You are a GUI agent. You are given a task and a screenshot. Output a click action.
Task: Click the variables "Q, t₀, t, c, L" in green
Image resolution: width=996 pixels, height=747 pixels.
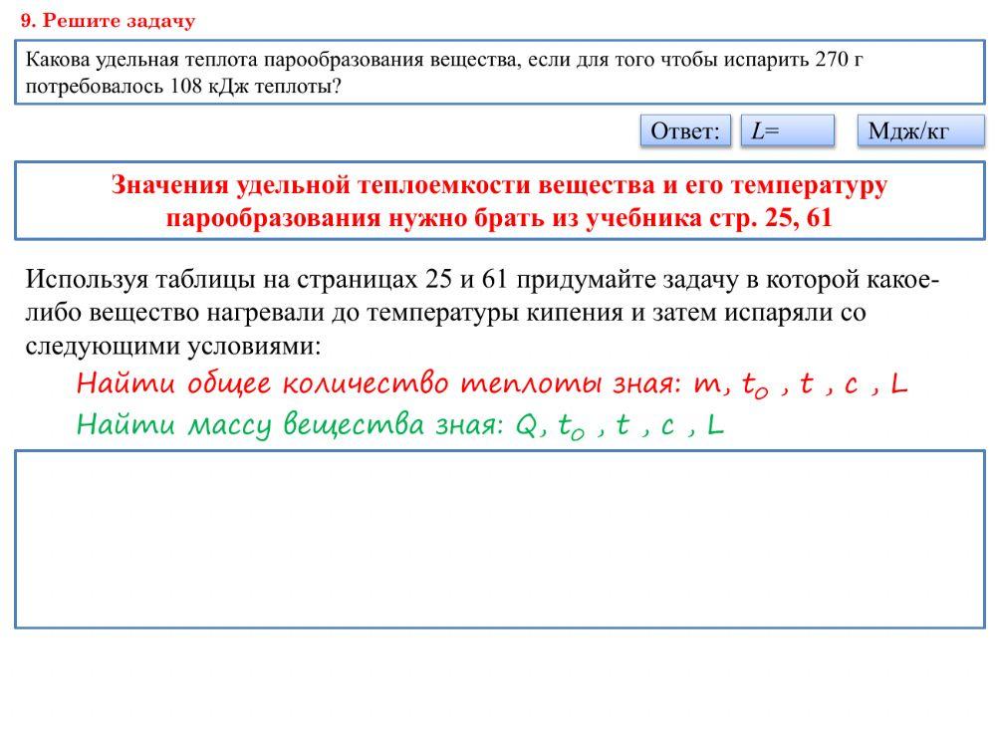619,426
